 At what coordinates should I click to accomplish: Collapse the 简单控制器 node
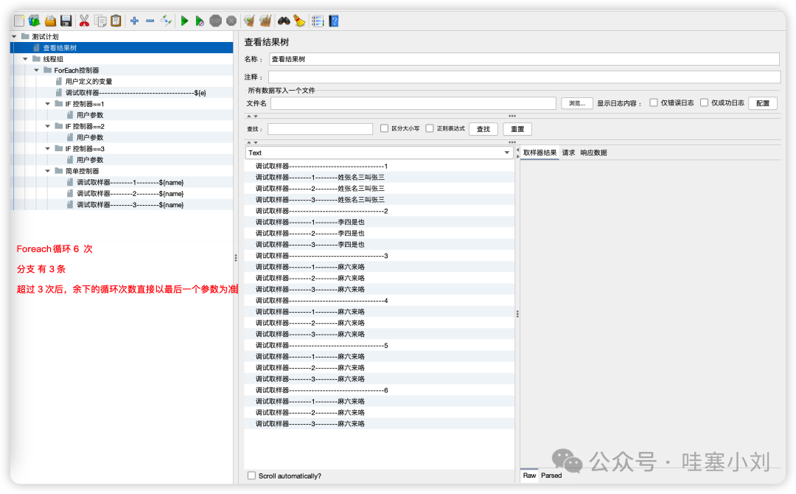pyautogui.click(x=48, y=170)
